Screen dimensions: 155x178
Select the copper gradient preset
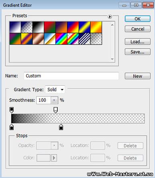pyautogui.click(x=38, y=39)
